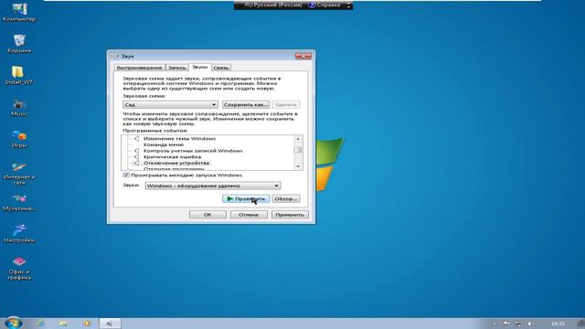Open the Корзина recycle bin icon
This screenshot has height=329, width=585.
pos(19,44)
